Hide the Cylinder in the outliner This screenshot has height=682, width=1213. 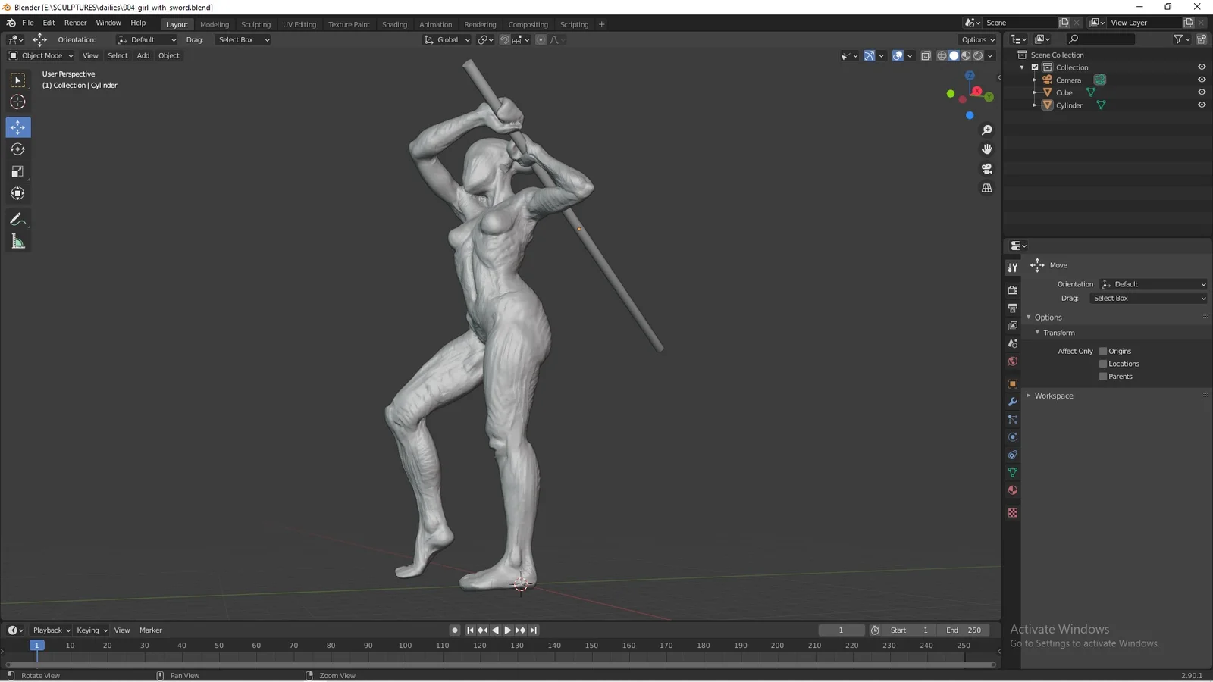click(x=1202, y=105)
